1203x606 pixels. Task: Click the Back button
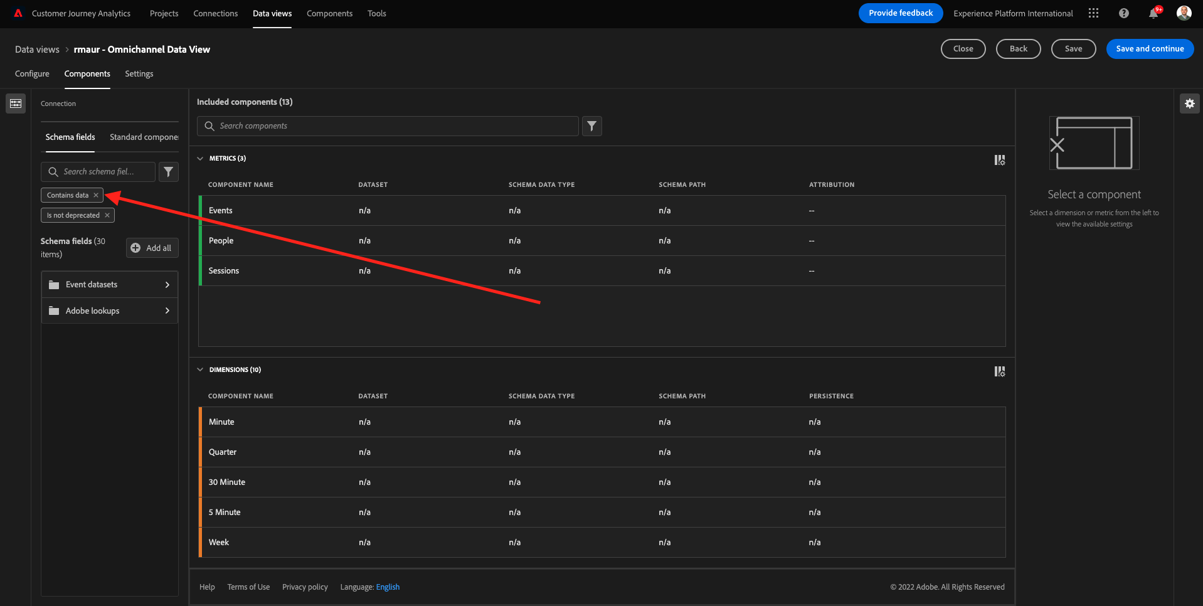tap(1018, 48)
